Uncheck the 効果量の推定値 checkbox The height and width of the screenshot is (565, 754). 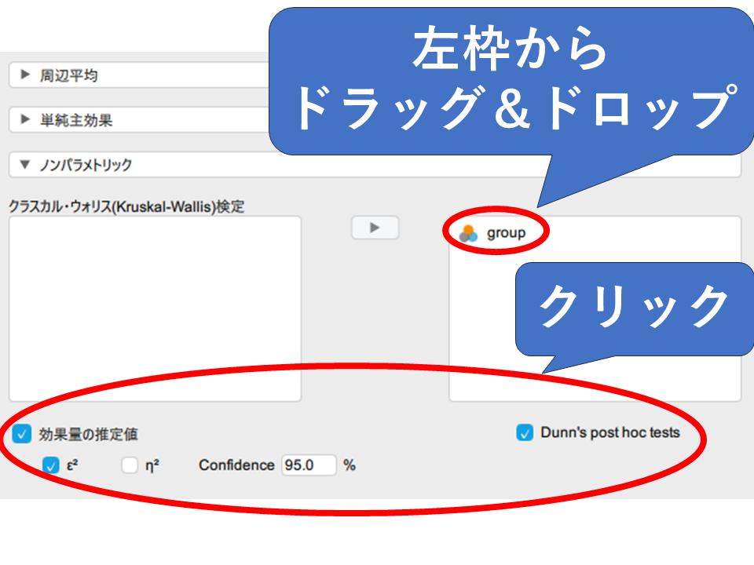(x=22, y=433)
